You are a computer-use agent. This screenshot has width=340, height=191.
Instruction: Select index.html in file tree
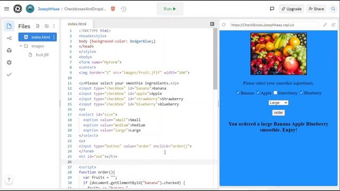tap(38, 37)
